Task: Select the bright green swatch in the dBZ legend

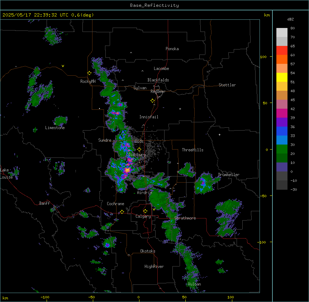Action: click(282, 149)
